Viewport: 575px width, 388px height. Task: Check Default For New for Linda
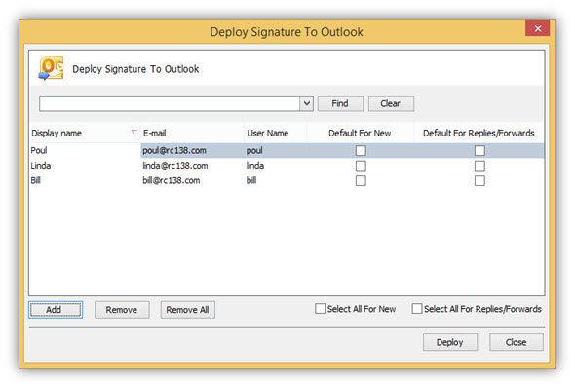pyautogui.click(x=361, y=166)
